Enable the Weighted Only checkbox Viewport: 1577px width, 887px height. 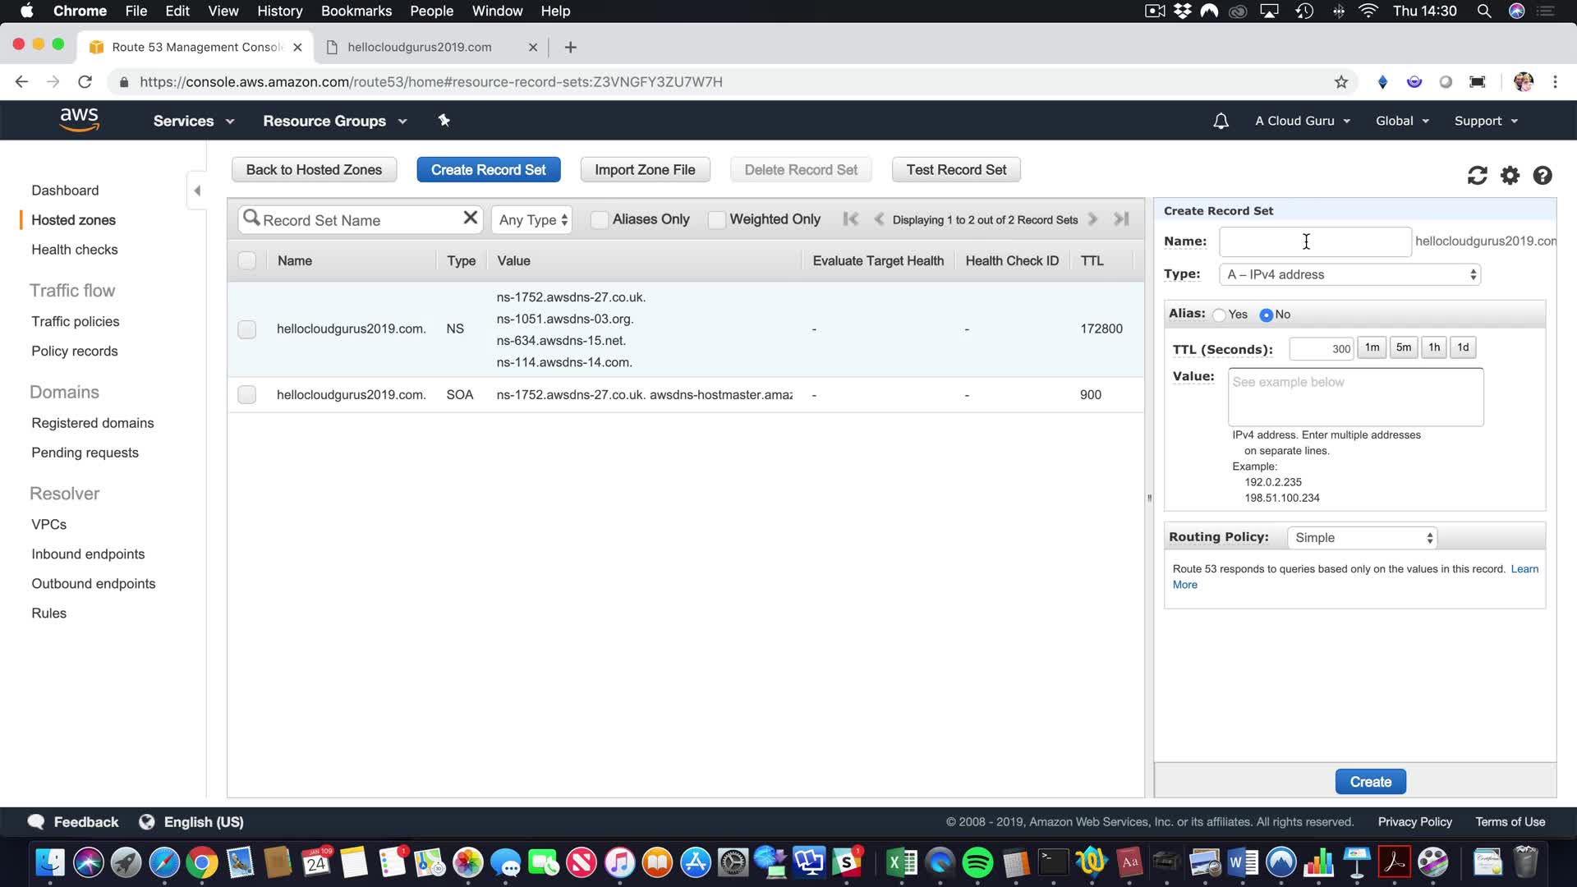[717, 219]
